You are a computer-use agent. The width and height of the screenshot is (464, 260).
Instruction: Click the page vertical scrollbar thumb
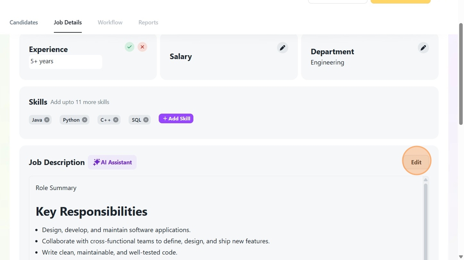coord(461,74)
